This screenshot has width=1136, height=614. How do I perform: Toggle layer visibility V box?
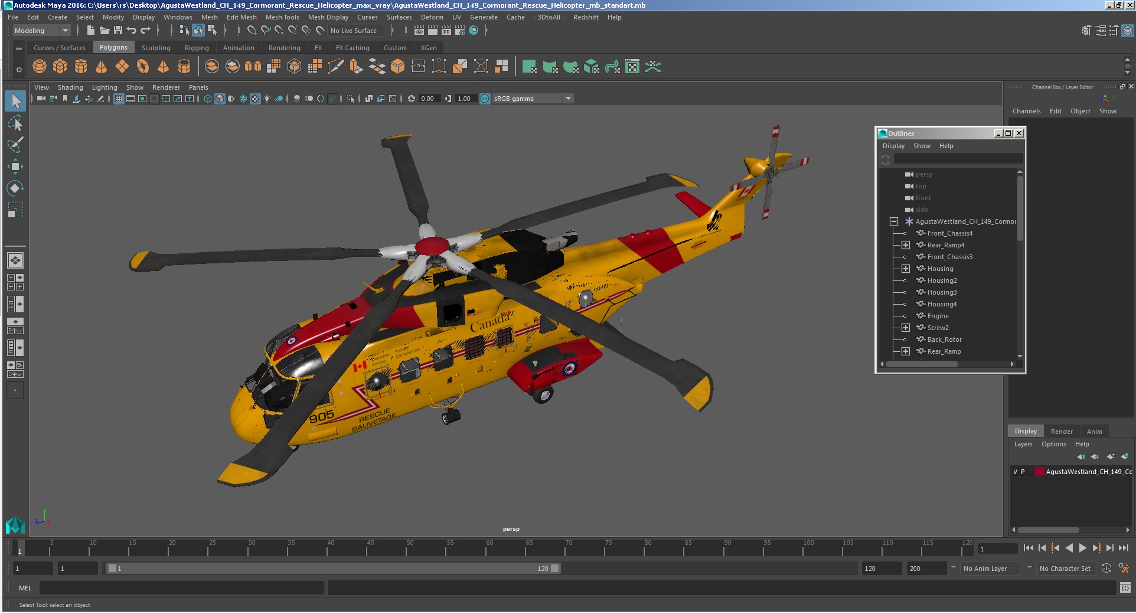click(1015, 472)
